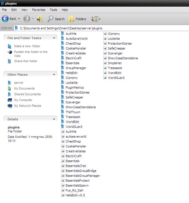Select the EssentialsGroupManager jar file icon
This screenshot has height=203, width=189.
click(63, 176)
